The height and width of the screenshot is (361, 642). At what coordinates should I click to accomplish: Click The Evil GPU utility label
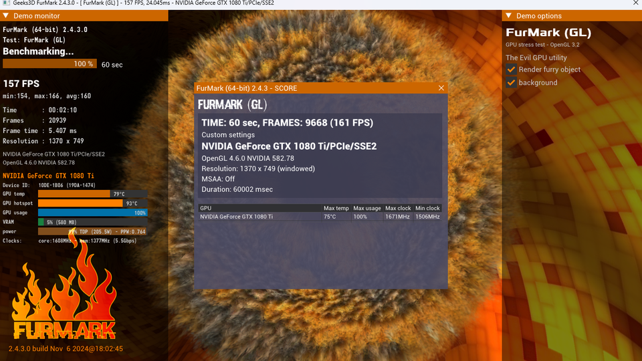tap(536, 57)
